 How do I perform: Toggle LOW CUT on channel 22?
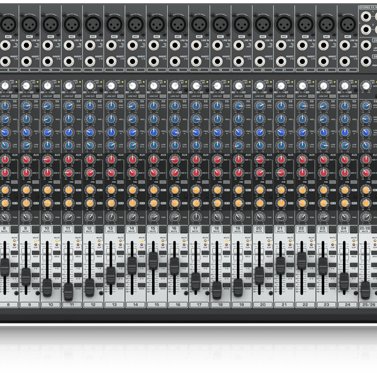312,96
